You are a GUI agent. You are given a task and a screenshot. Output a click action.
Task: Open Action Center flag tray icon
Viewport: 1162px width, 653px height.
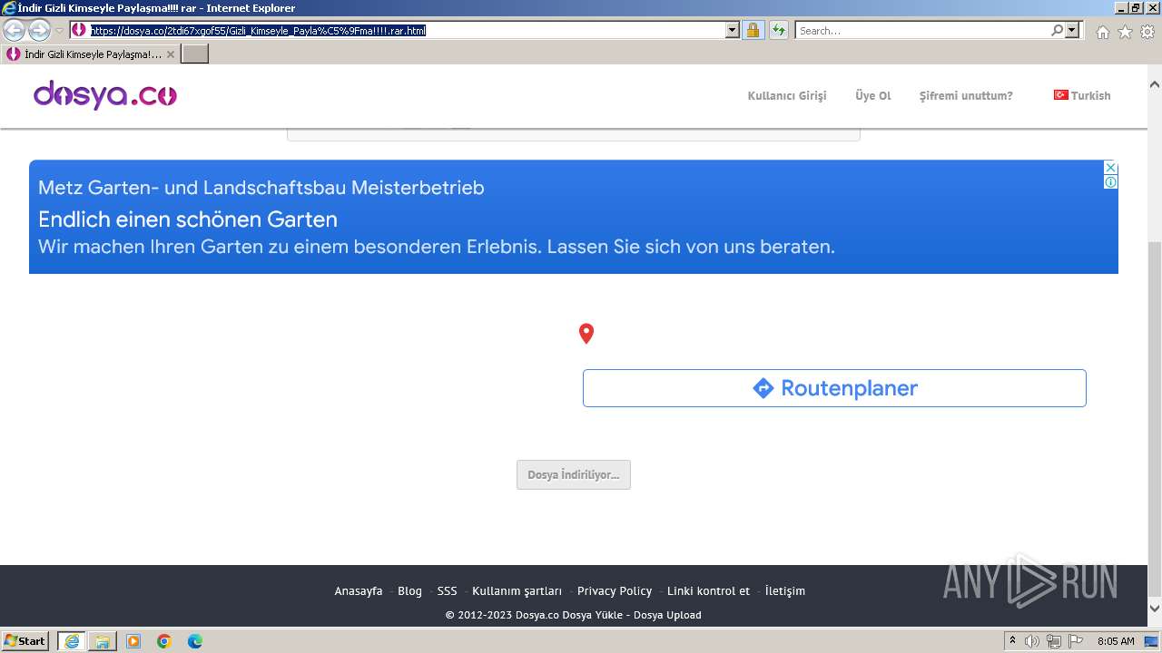1076,640
